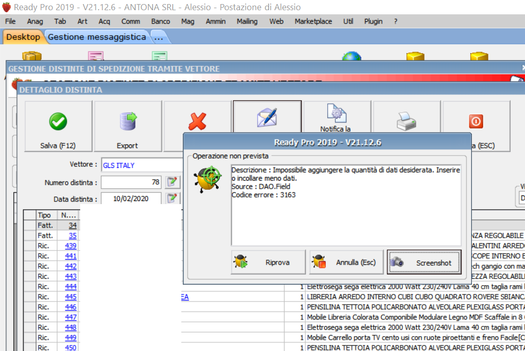Open document link 445
Screen dimensions: 525x351
coord(70,297)
